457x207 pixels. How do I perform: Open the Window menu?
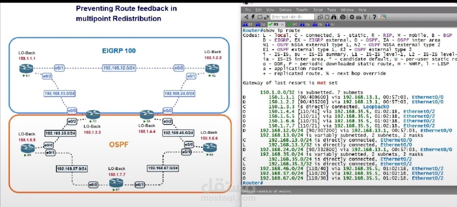tap(347, 10)
